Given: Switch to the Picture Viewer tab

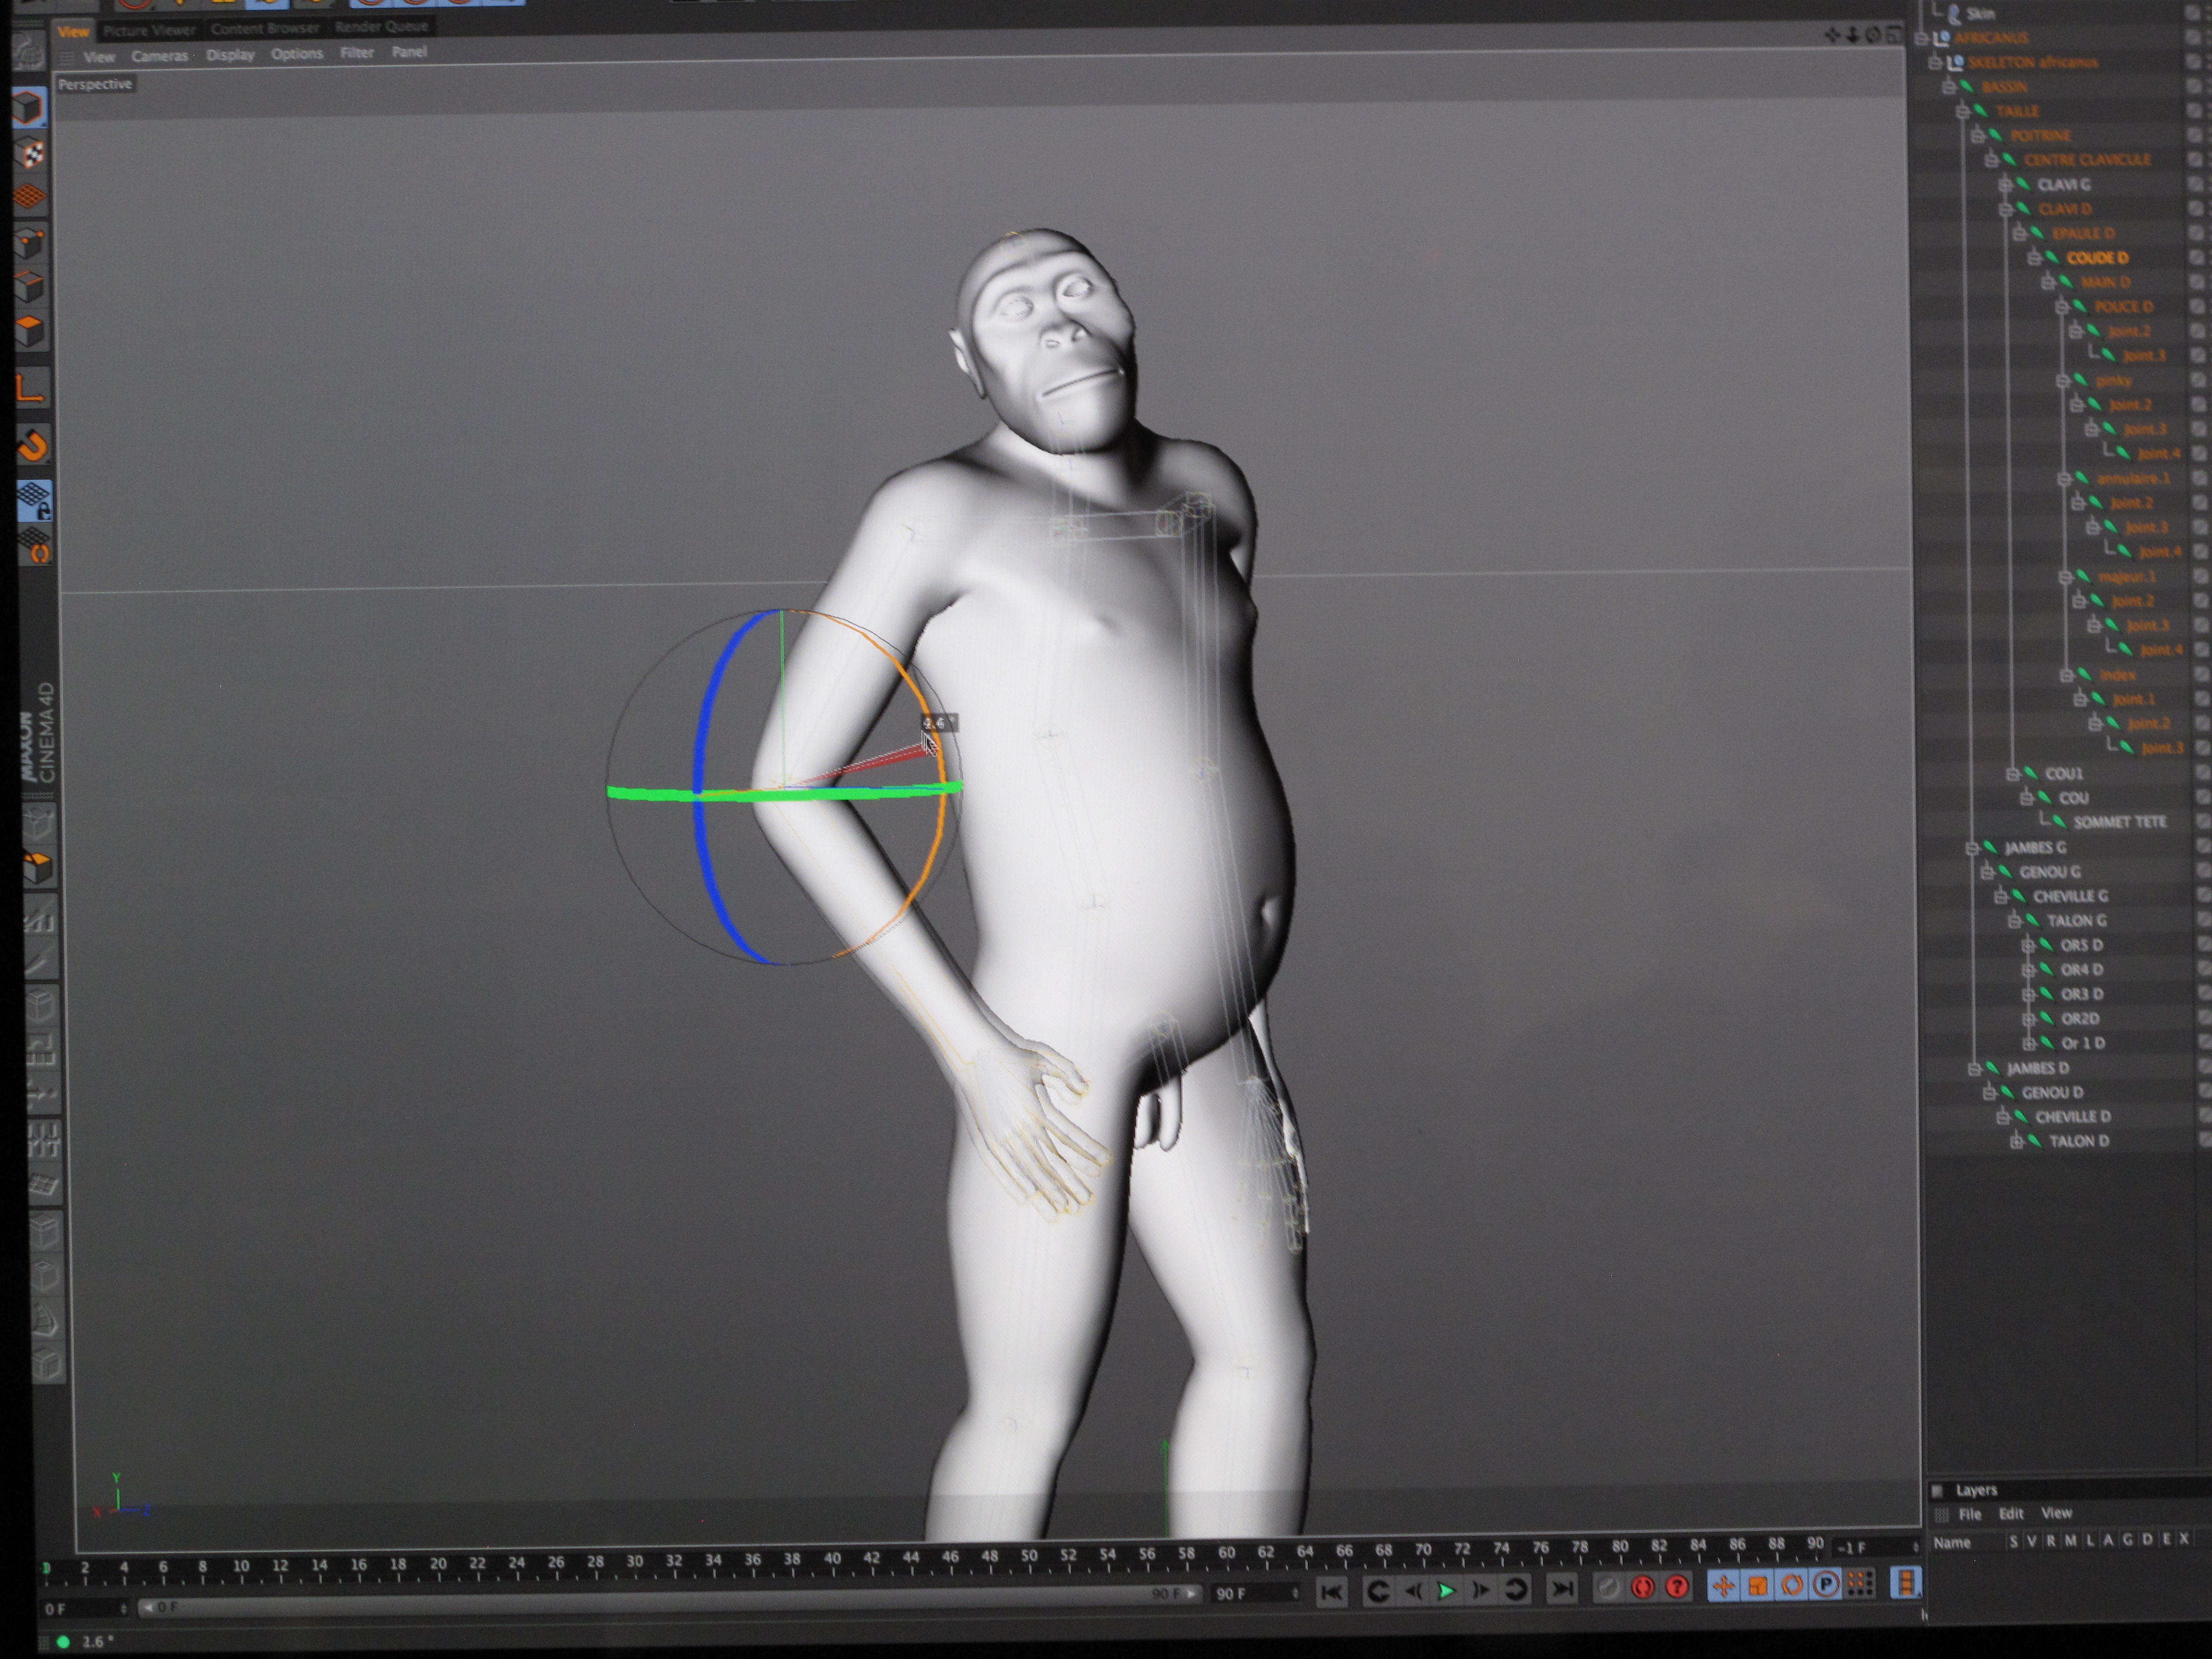Looking at the screenshot, I should tap(149, 30).
